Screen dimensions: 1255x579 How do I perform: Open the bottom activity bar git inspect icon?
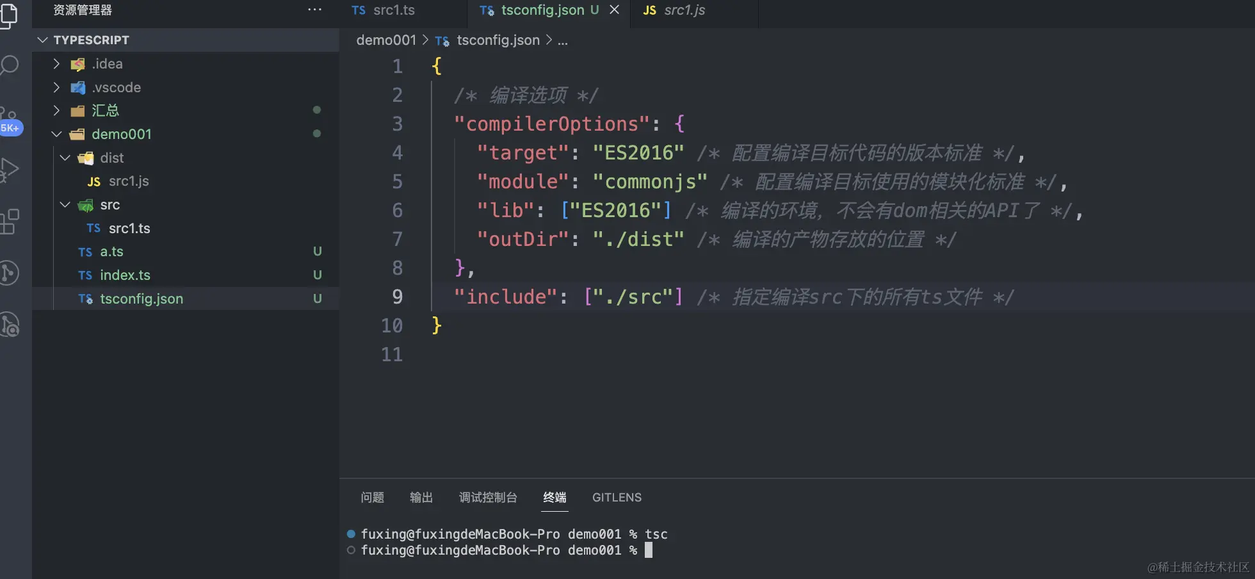pyautogui.click(x=9, y=324)
